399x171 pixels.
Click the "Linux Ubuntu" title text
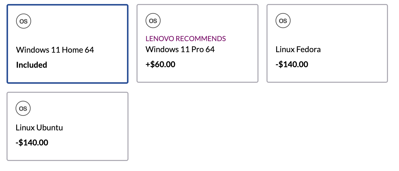click(x=39, y=128)
